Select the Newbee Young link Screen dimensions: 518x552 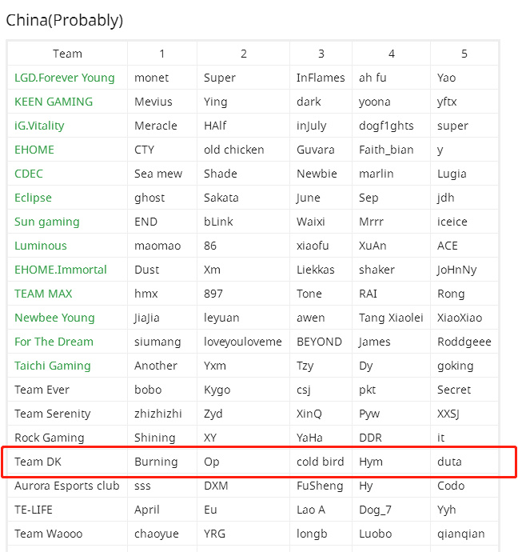coord(54,318)
